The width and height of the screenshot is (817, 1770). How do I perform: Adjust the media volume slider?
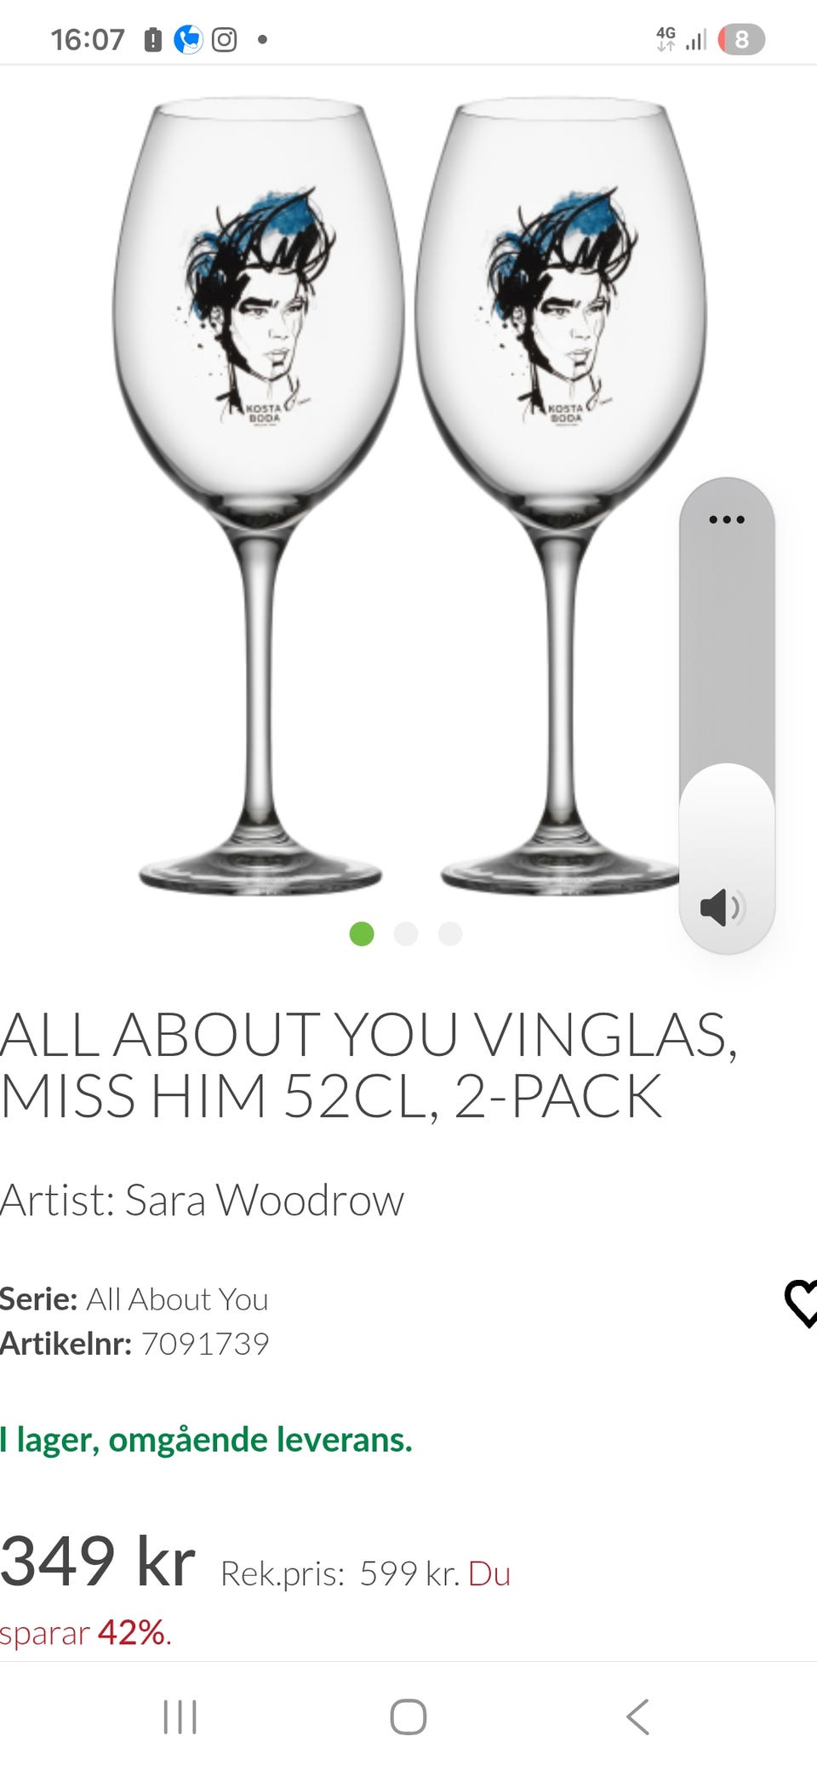pos(727,715)
